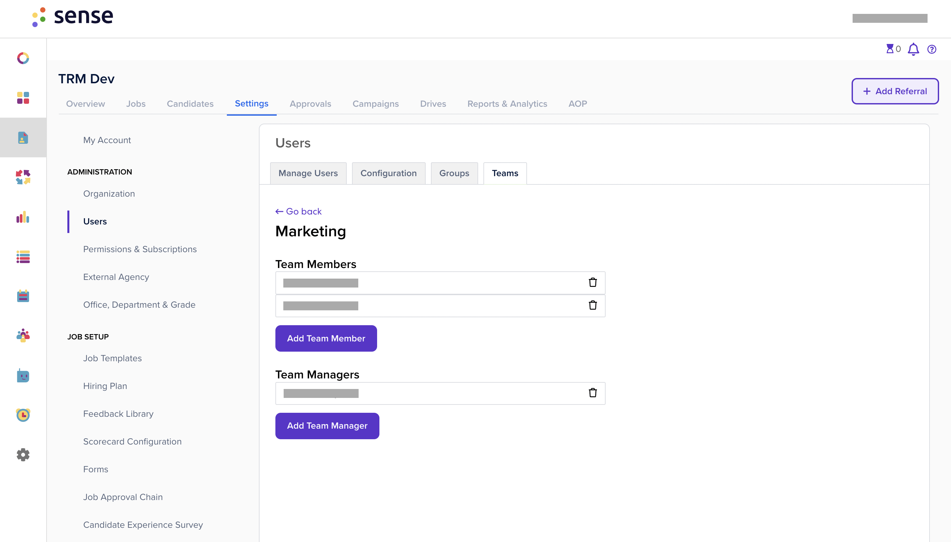
Task: Select Users in Administration menu
Action: click(x=95, y=221)
